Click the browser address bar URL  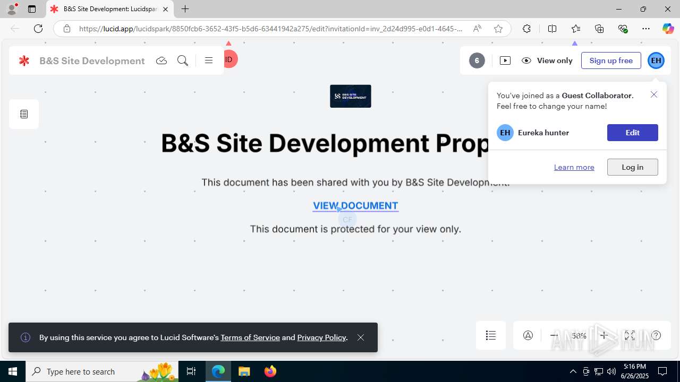tap(271, 29)
